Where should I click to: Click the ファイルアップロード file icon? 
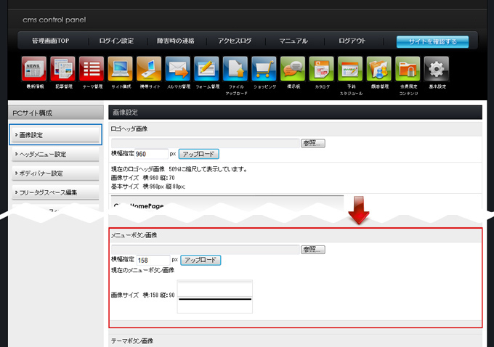[x=235, y=70]
